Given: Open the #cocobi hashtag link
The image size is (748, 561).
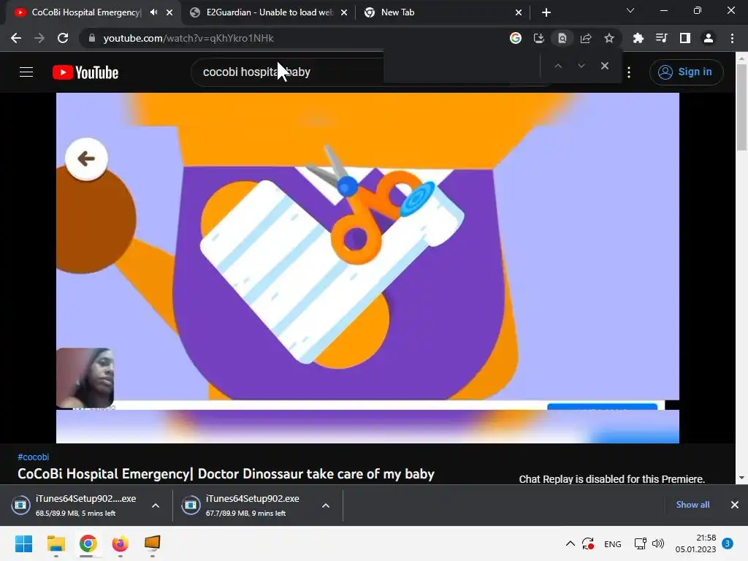Looking at the screenshot, I should tap(34, 457).
